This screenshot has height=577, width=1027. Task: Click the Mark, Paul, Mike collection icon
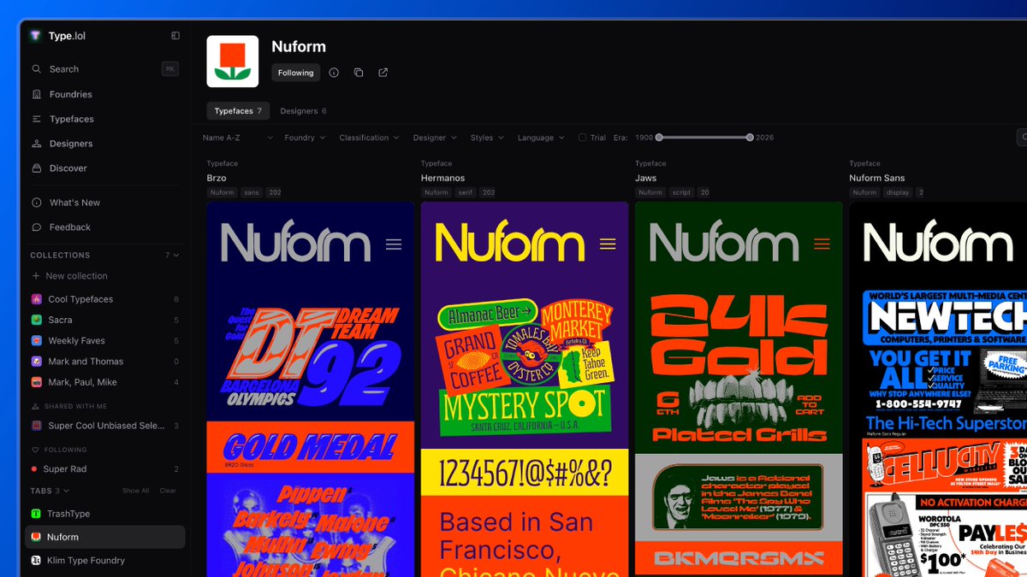pos(36,382)
